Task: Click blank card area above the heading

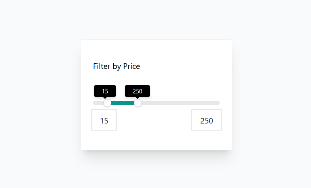Action: 156,49
